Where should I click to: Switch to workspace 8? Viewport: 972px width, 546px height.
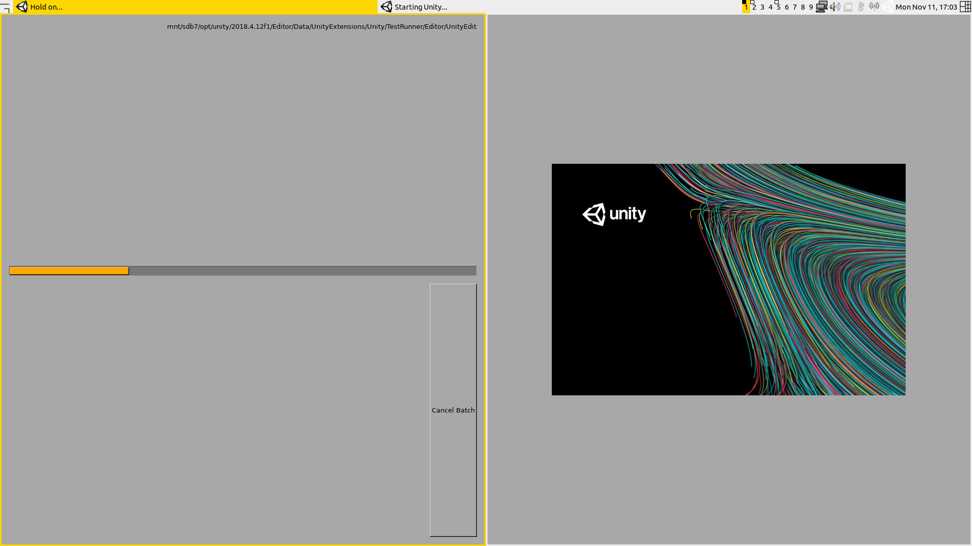click(x=802, y=7)
